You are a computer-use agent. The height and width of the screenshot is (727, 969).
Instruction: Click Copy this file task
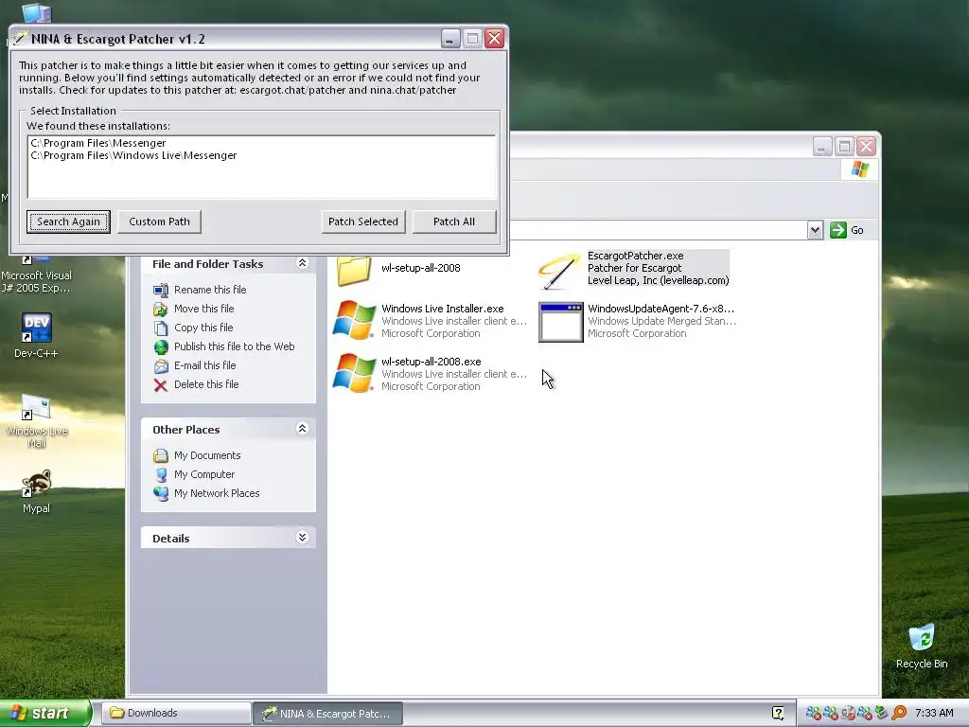tap(203, 328)
